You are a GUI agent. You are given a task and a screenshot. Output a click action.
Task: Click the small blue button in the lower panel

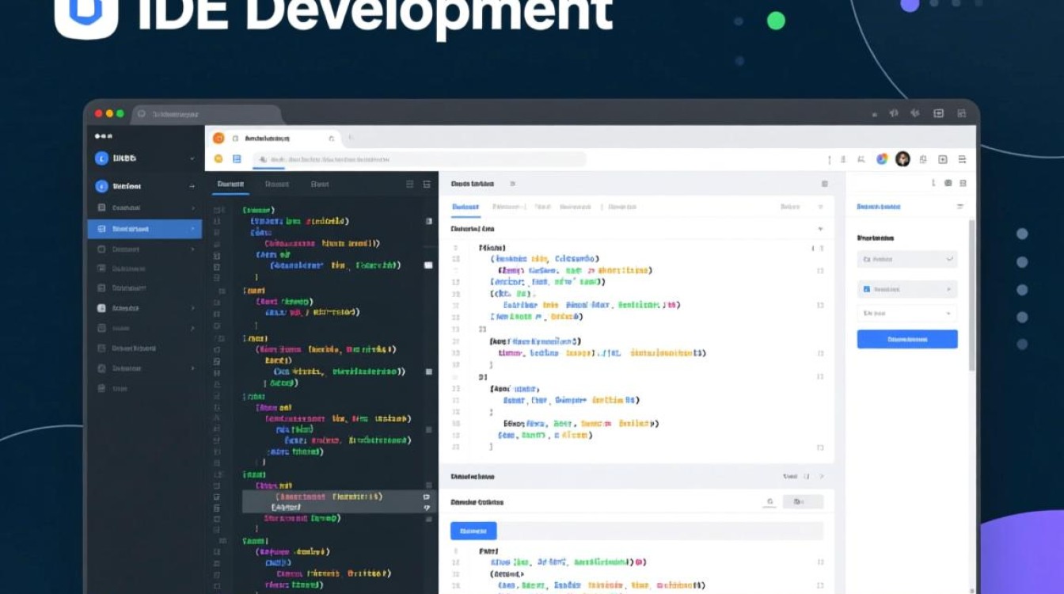473,531
